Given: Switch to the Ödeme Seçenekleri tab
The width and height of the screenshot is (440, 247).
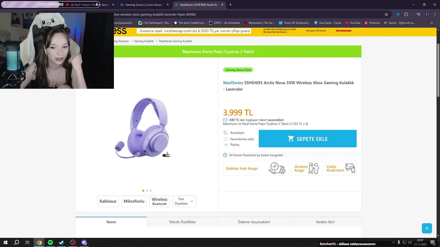Looking at the screenshot, I should pyautogui.click(x=254, y=222).
